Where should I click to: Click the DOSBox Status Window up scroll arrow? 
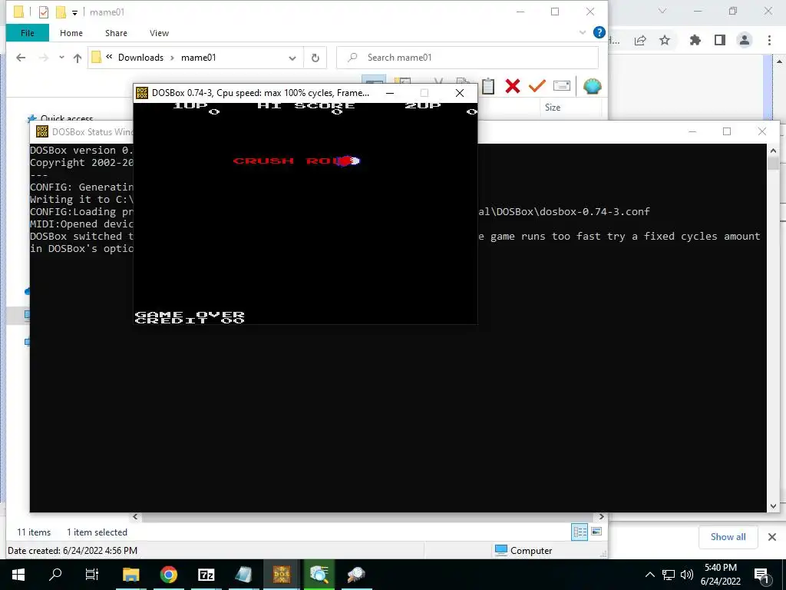(773, 151)
